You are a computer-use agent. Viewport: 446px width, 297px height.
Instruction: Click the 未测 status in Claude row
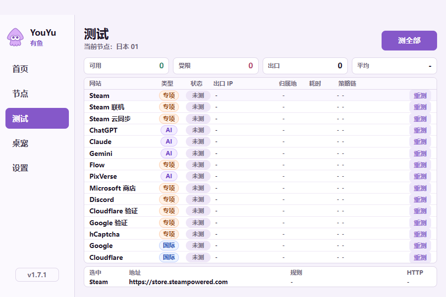click(x=198, y=142)
